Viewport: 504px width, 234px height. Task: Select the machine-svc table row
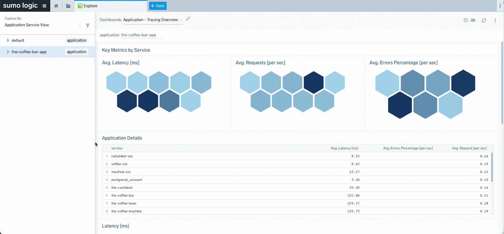point(121,172)
